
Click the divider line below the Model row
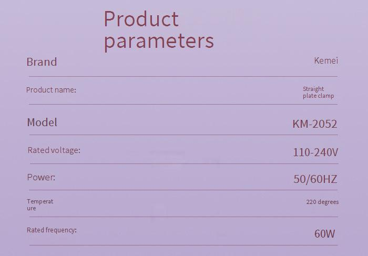pos(183,135)
